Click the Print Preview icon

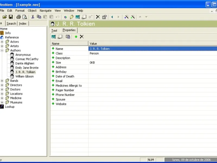(x=25, y=17)
